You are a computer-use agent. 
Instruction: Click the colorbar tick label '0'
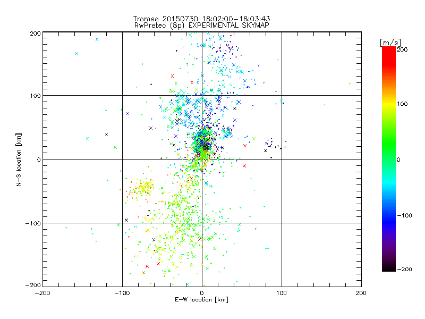(x=398, y=159)
